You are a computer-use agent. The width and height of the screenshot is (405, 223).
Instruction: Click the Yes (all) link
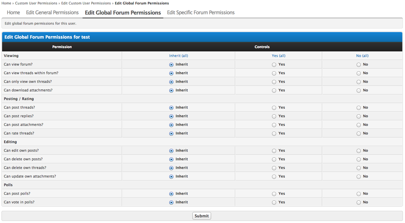[x=279, y=56]
